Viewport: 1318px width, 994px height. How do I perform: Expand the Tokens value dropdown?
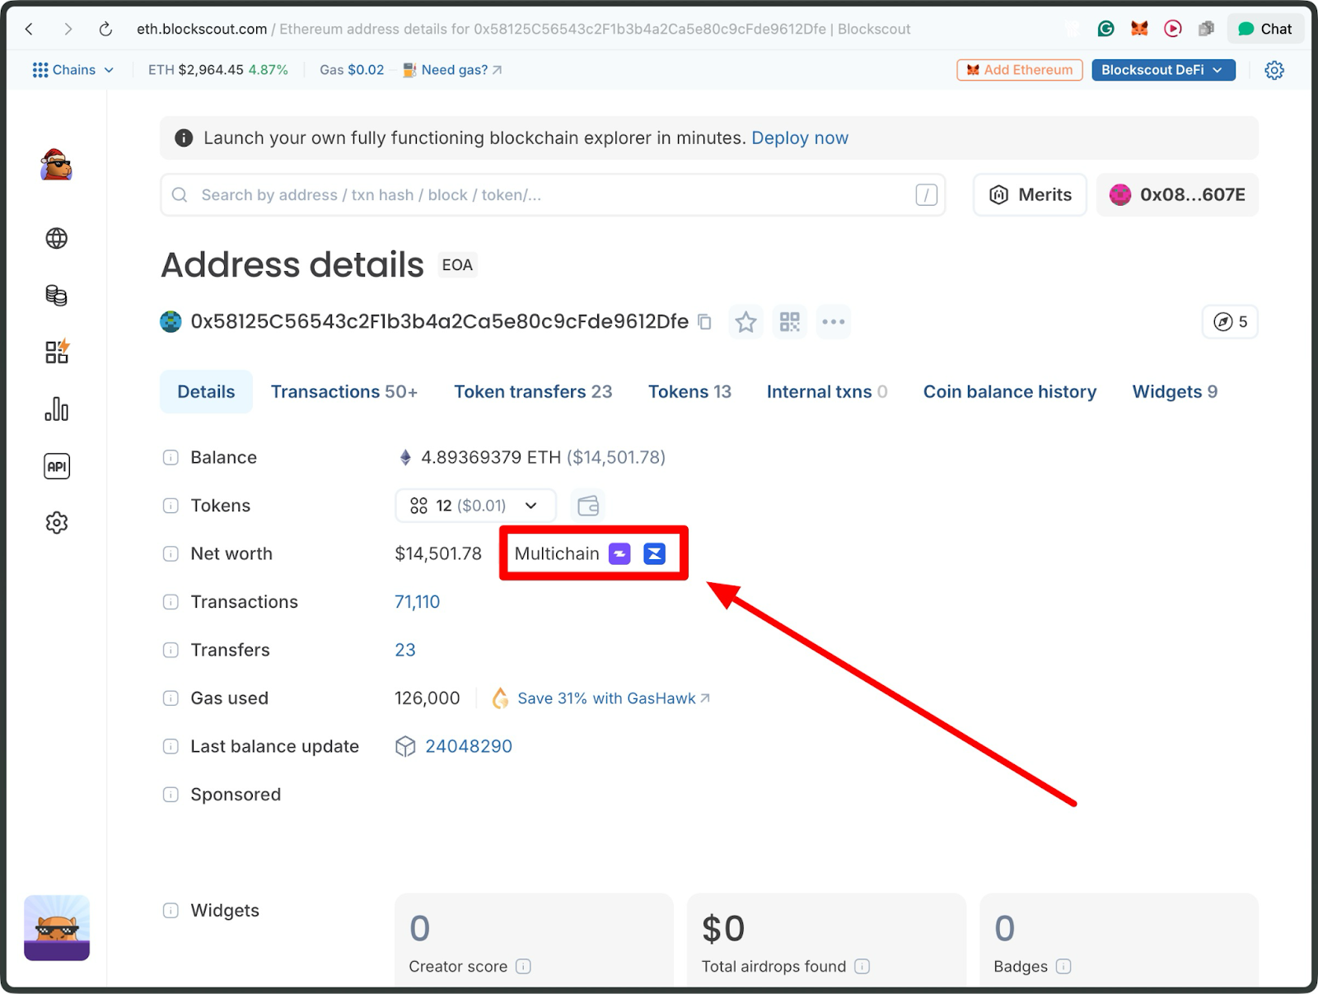coord(531,505)
